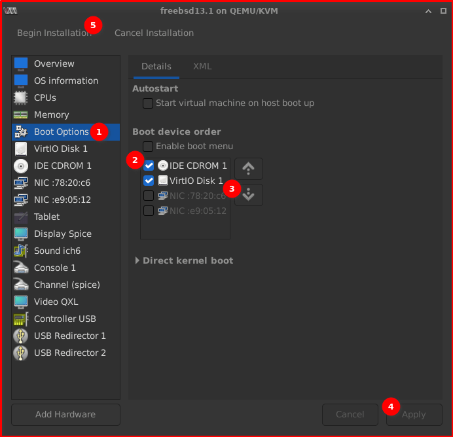Uncheck IDE CDROM 1 boot device
The width and height of the screenshot is (453, 437).
pos(149,166)
